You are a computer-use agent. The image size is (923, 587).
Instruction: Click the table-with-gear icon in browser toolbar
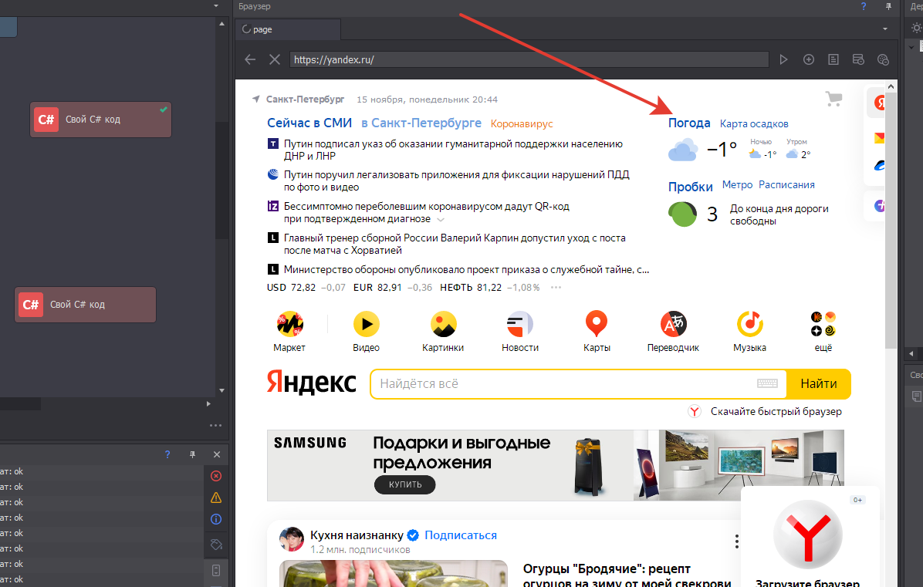coord(858,59)
